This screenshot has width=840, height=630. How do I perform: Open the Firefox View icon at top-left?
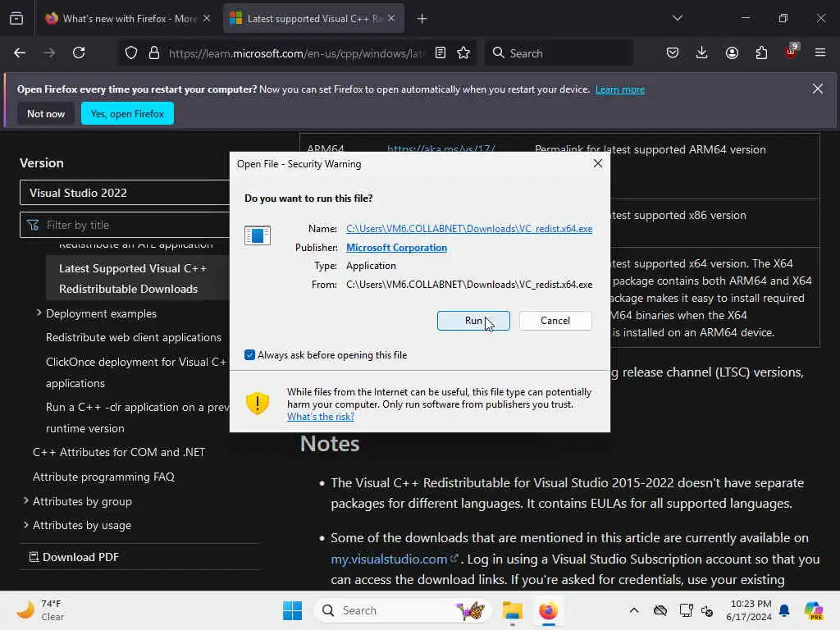pos(16,19)
